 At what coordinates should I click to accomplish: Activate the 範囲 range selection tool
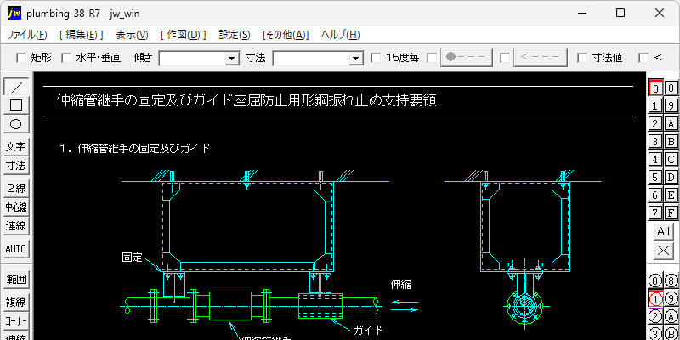(16, 280)
